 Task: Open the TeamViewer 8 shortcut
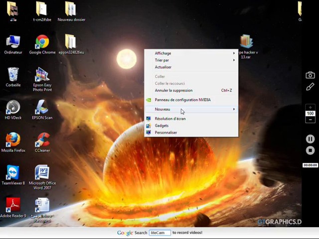13,175
